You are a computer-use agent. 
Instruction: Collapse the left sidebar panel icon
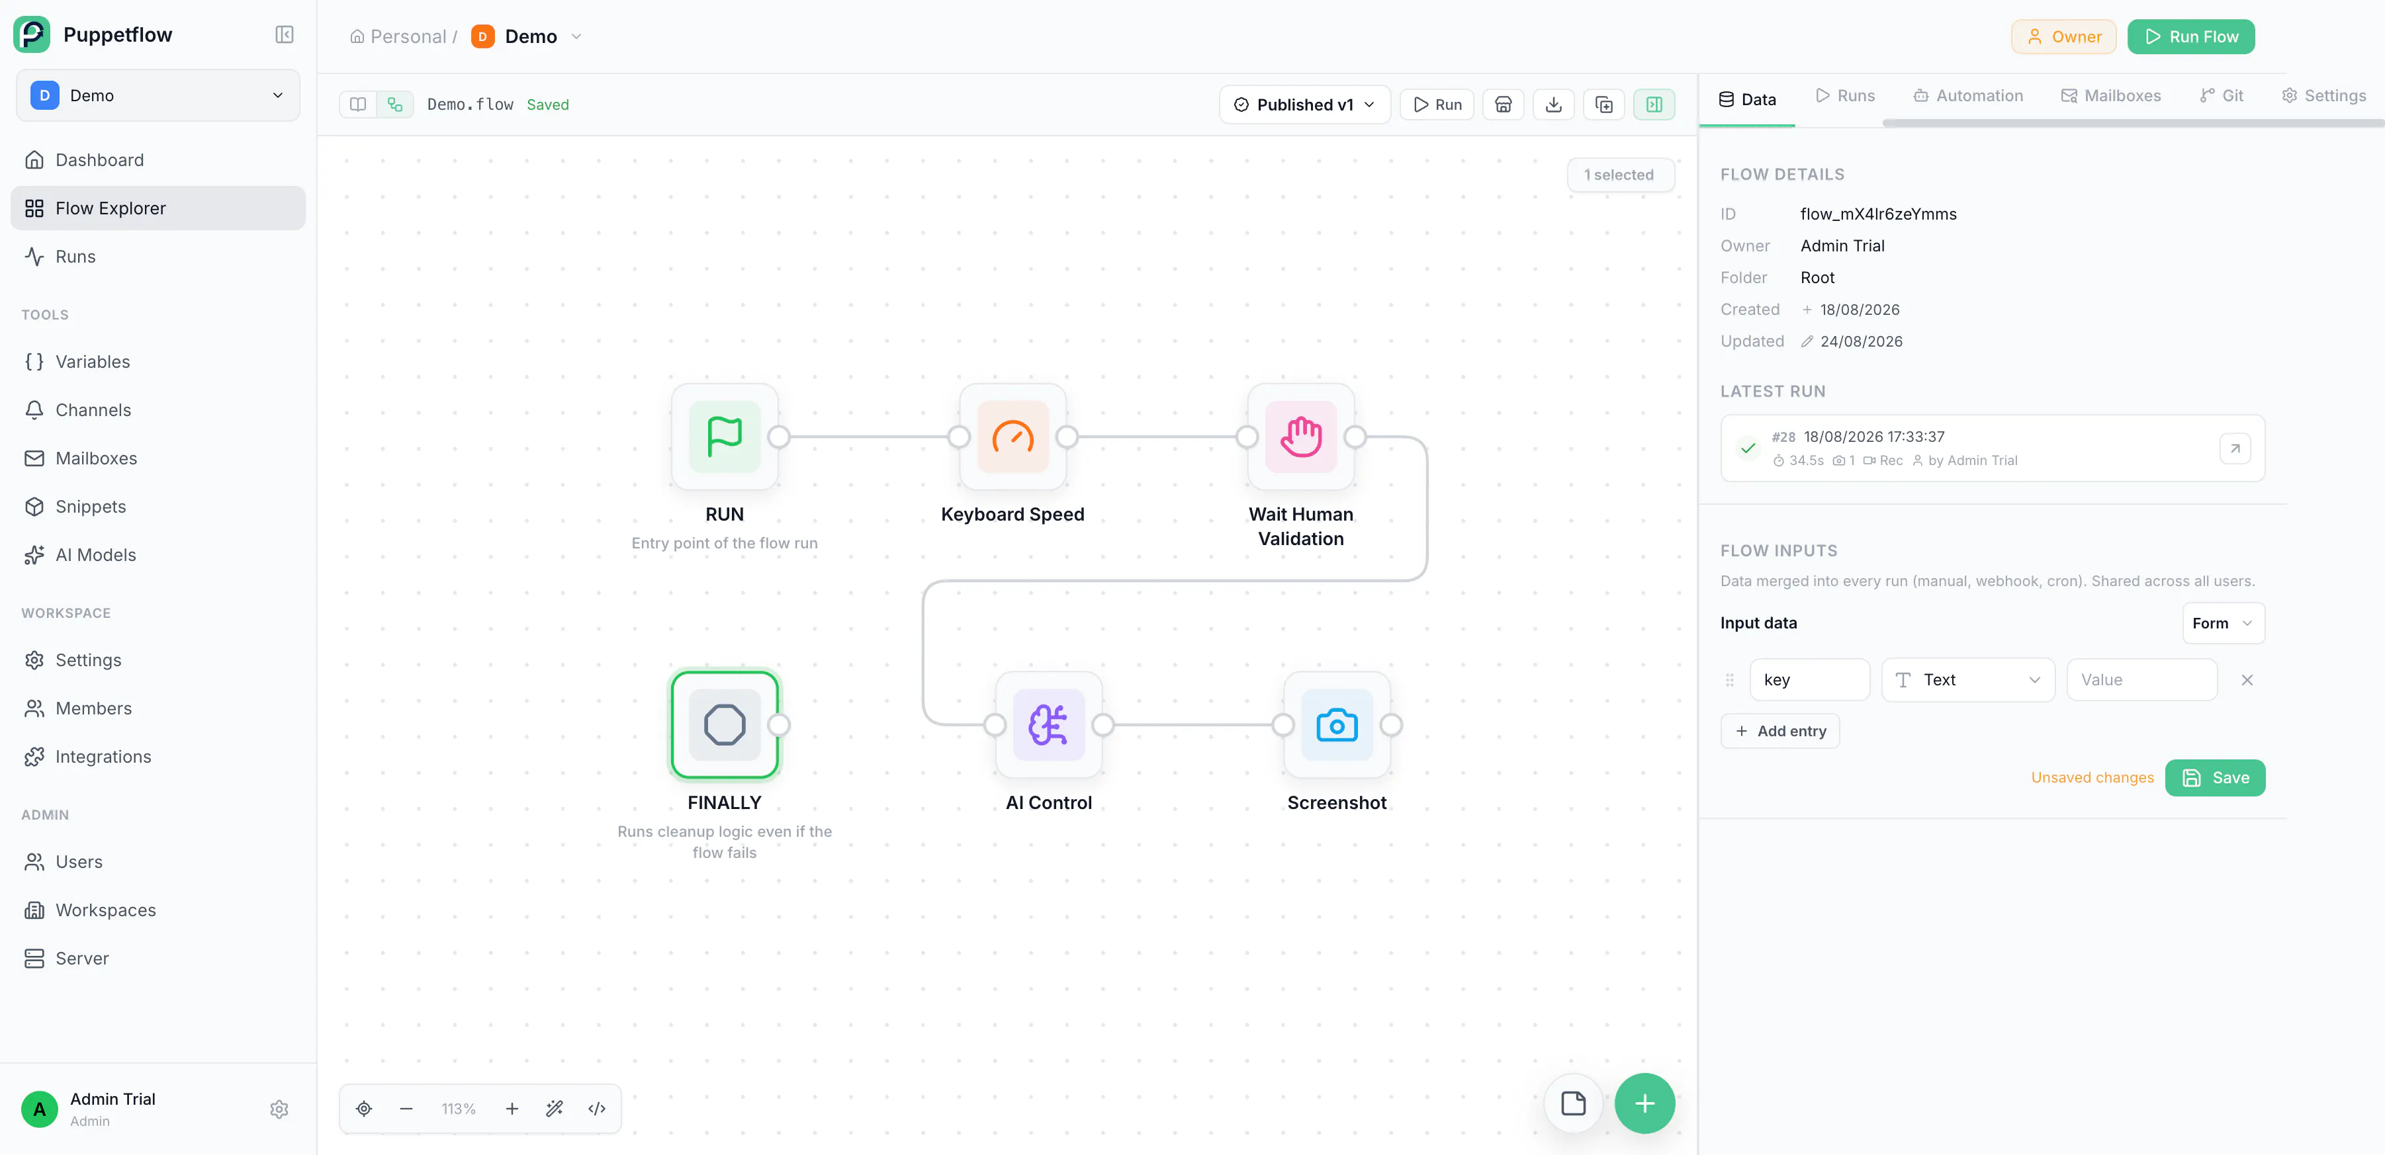(x=285, y=35)
